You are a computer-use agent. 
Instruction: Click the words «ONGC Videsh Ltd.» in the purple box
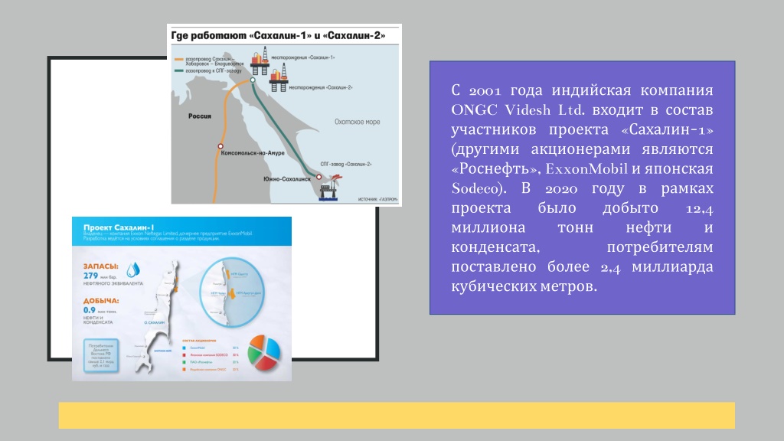coord(518,109)
